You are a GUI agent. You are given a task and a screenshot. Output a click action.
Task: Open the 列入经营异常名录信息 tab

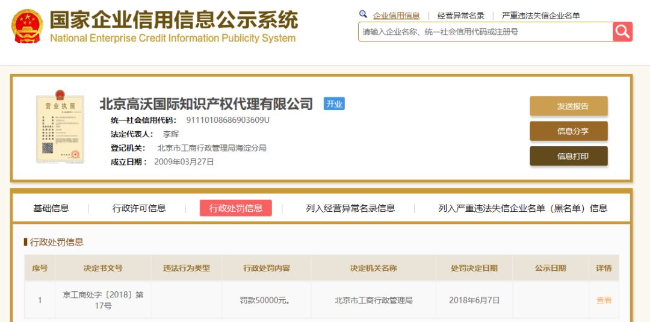click(350, 208)
